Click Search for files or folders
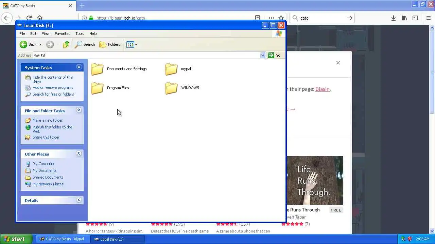The image size is (435, 244). pos(53,94)
